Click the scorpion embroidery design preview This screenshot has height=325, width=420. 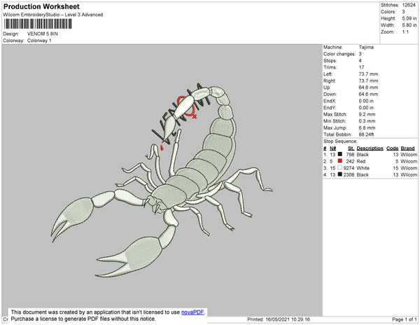pos(162,181)
